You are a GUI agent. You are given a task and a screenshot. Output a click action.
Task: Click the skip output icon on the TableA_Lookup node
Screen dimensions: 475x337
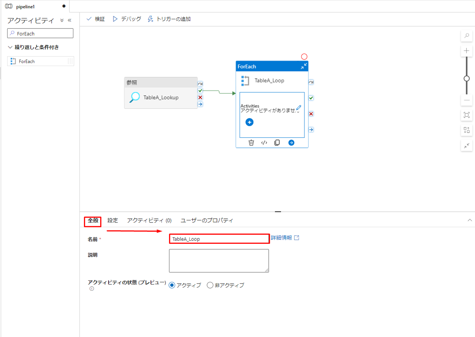tap(200, 84)
